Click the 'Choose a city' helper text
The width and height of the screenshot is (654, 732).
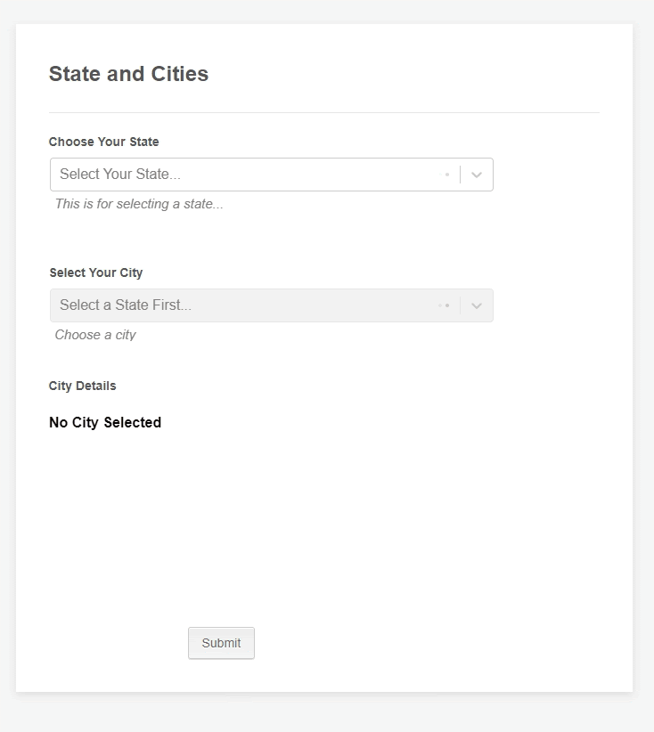click(95, 335)
